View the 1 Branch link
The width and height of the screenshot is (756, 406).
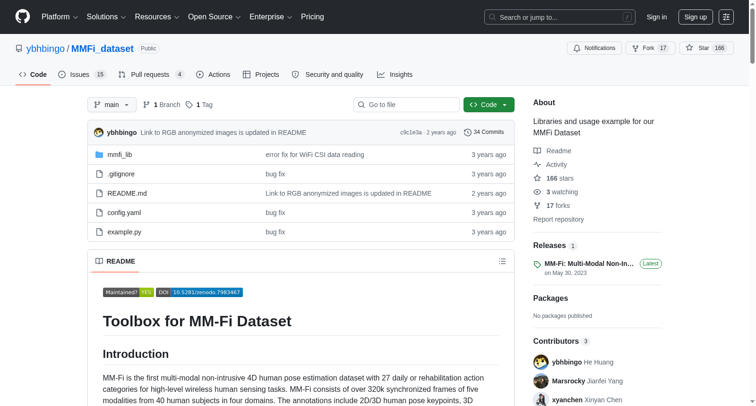coord(162,105)
